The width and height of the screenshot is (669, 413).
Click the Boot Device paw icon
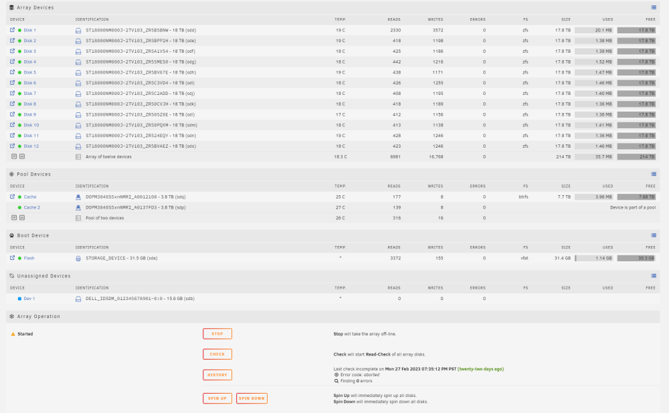pos(12,235)
